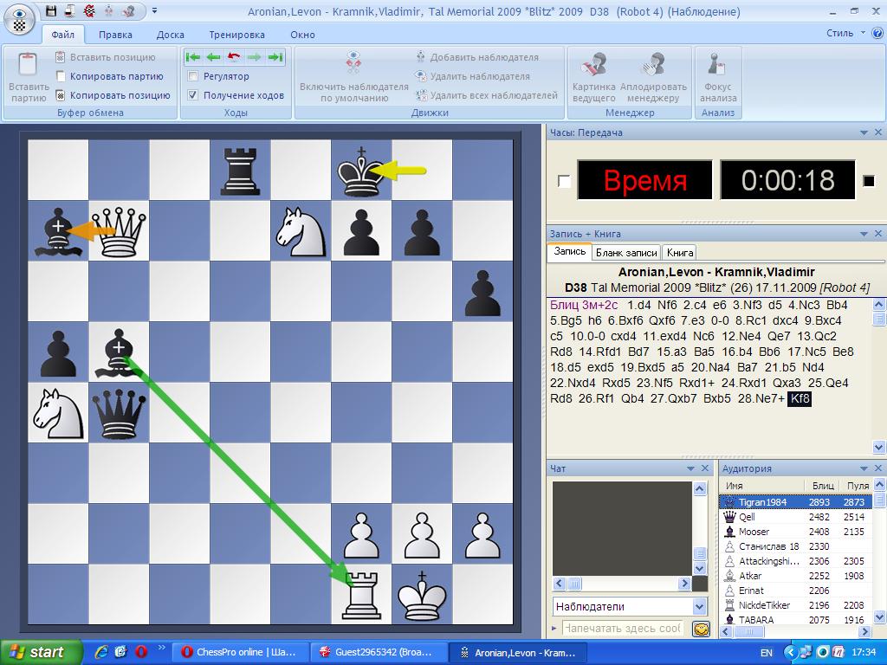Uncheck the Получение ходов checkbox
The image size is (887, 665).
(x=194, y=95)
